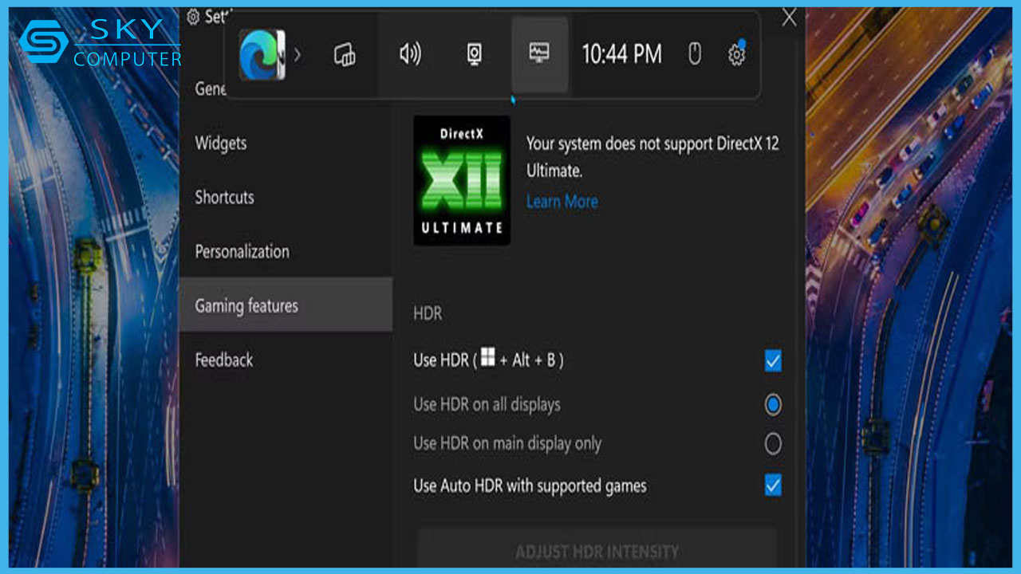Open the Widget menu icon

click(345, 55)
